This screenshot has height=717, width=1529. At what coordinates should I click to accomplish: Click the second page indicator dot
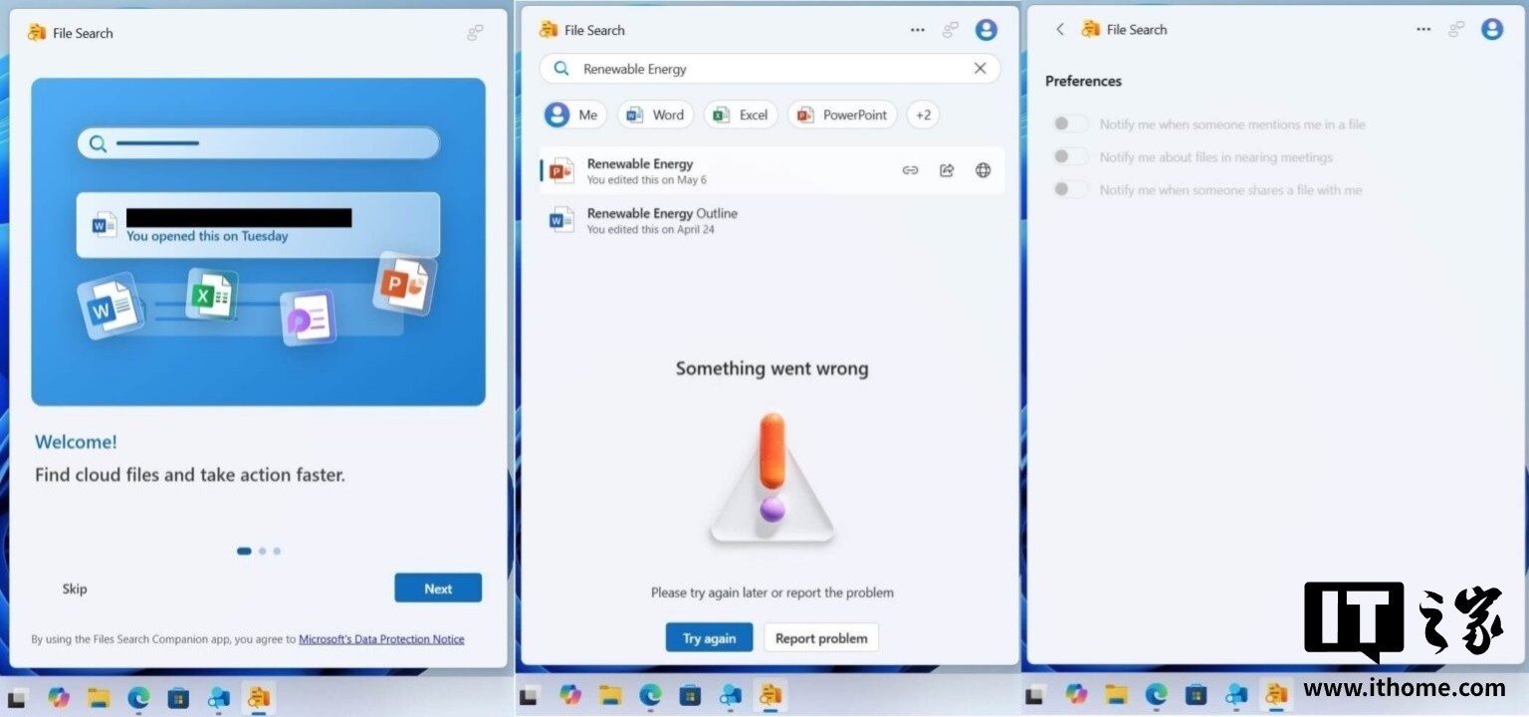point(262,551)
